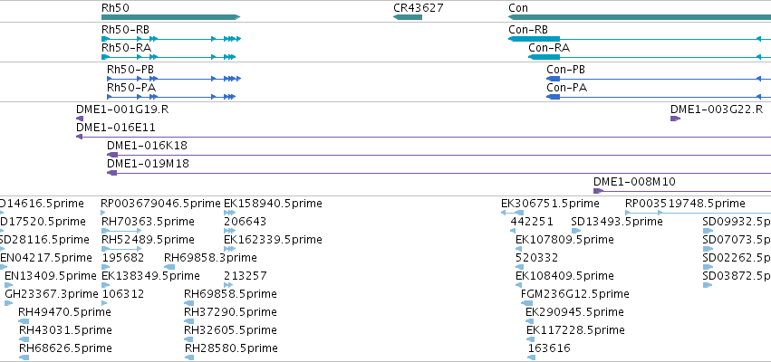Screen dimensions: 771x362
Task: Select the RH69858.5prime EST label
Action: 230,294
